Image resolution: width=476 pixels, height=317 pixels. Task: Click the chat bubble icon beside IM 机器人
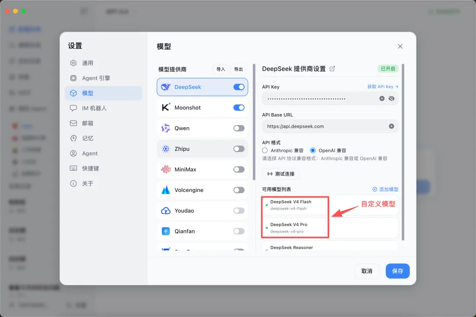pos(74,108)
